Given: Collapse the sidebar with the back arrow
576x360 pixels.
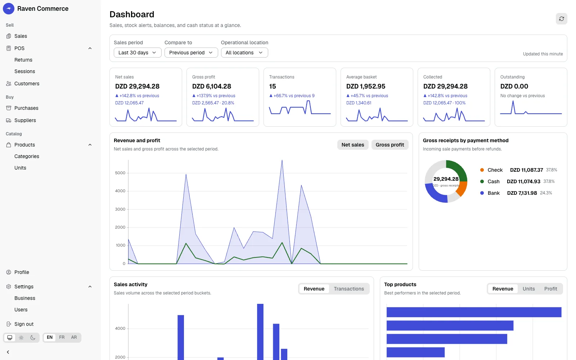Looking at the screenshot, I should click(8, 352).
